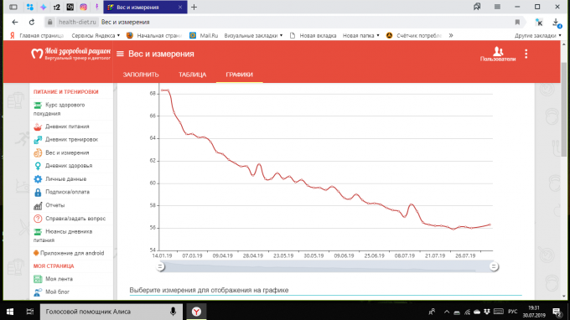
Task: Open the Новая вкладка bookmark
Action: [313, 35]
